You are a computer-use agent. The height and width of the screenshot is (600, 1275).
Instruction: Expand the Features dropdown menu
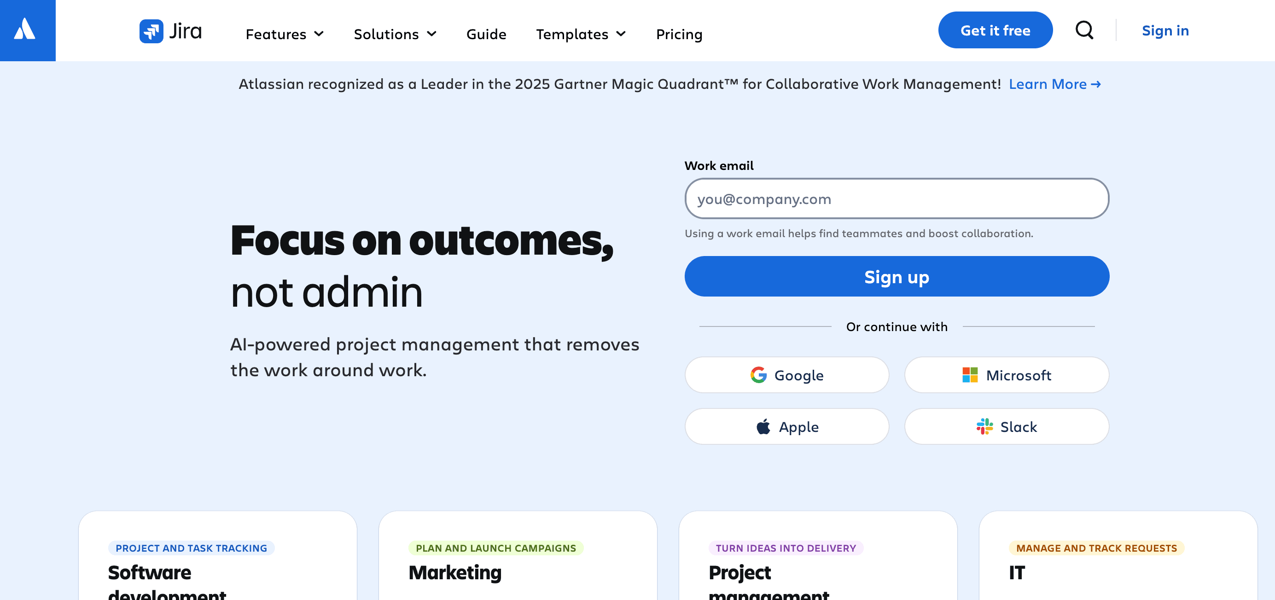click(x=284, y=34)
